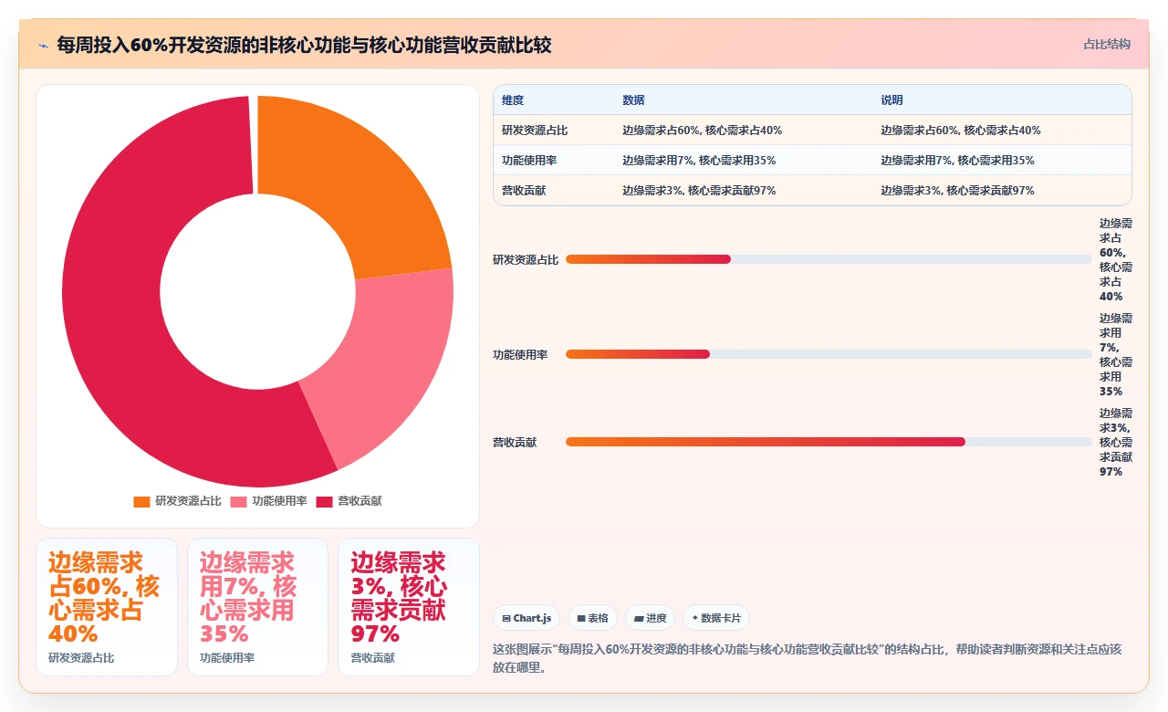The width and height of the screenshot is (1168, 712).
Task: Click the 营收贡献 progress bar label
Action: click(x=515, y=442)
